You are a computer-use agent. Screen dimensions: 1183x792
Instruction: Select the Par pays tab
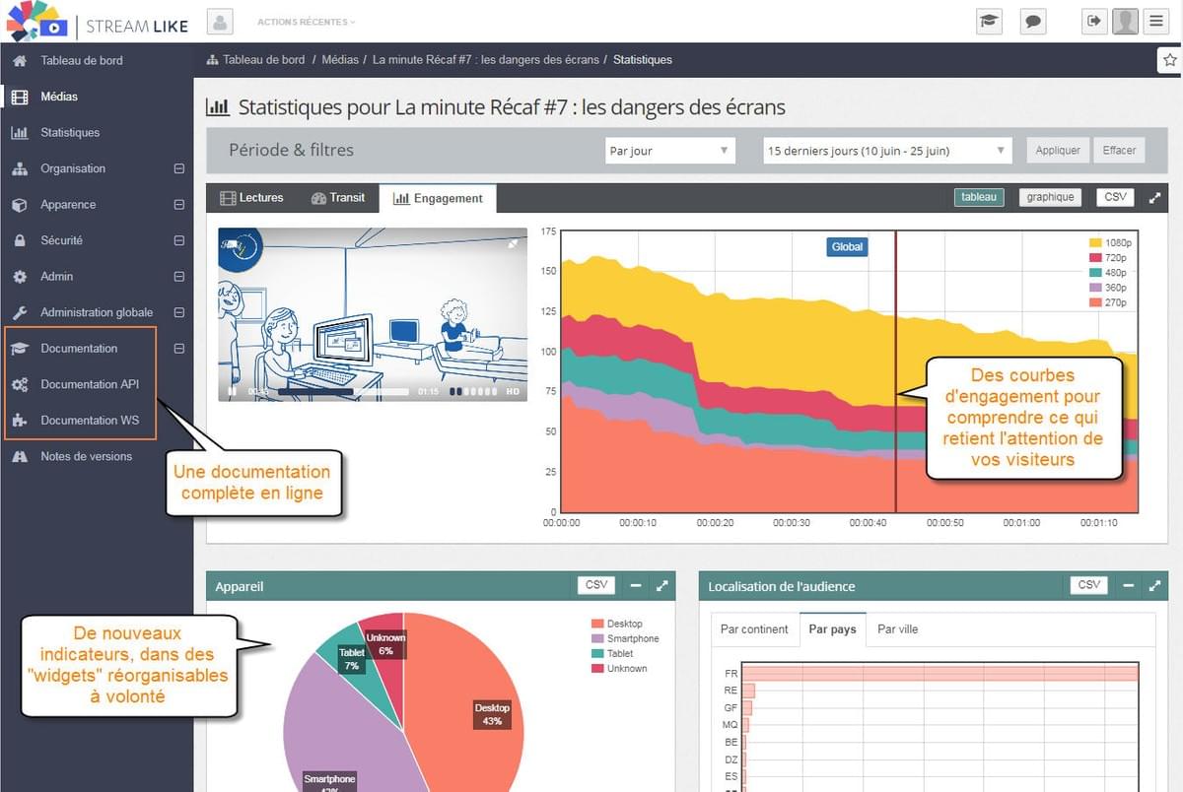click(832, 628)
